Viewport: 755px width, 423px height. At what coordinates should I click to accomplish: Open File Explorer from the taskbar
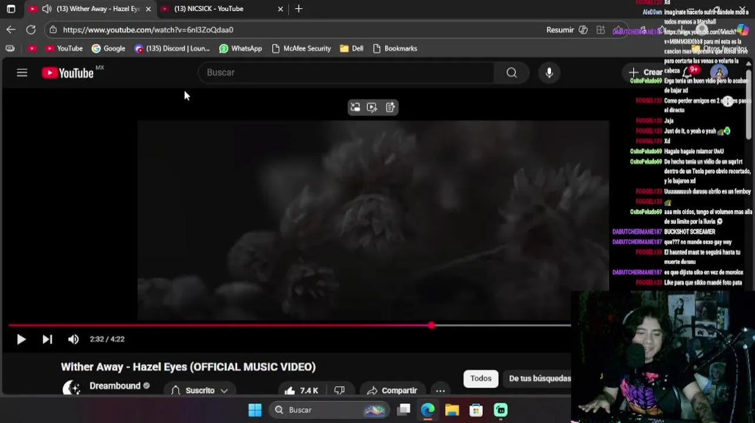click(452, 409)
